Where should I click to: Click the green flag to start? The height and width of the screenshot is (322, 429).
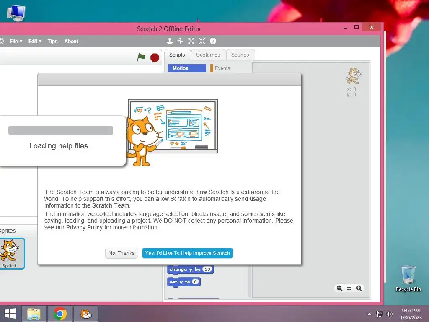[x=141, y=57]
